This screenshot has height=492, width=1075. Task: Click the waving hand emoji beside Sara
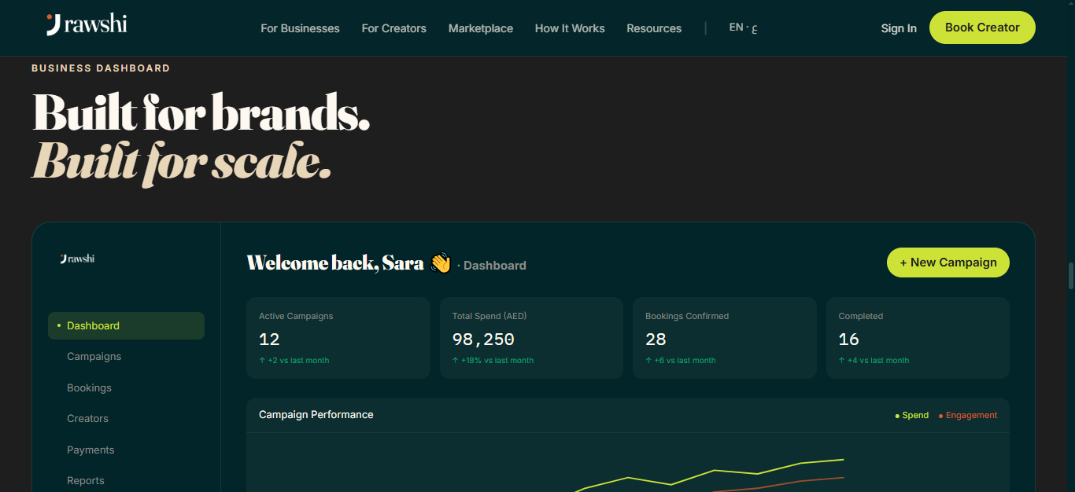(x=441, y=263)
